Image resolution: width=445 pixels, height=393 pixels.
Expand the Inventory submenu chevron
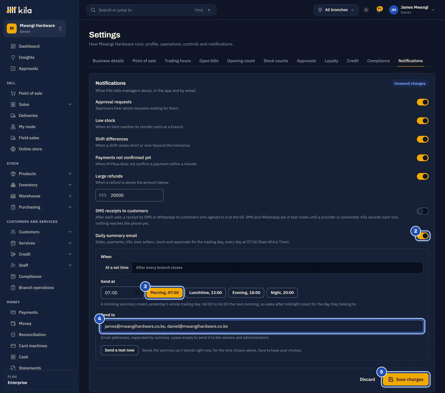pos(70,185)
